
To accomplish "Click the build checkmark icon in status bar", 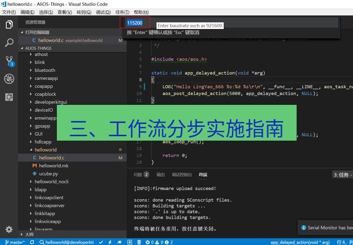I will tap(101, 242).
